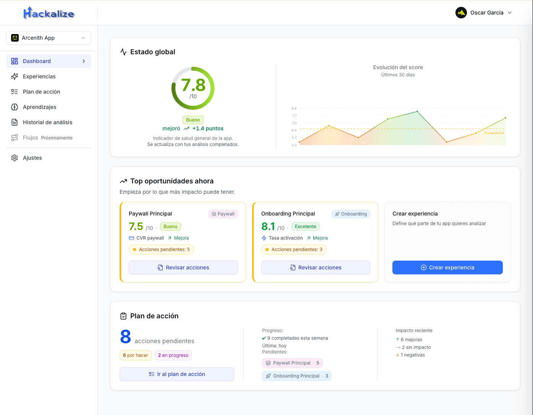Click the Plan de acción clipboard icon

tap(123, 316)
